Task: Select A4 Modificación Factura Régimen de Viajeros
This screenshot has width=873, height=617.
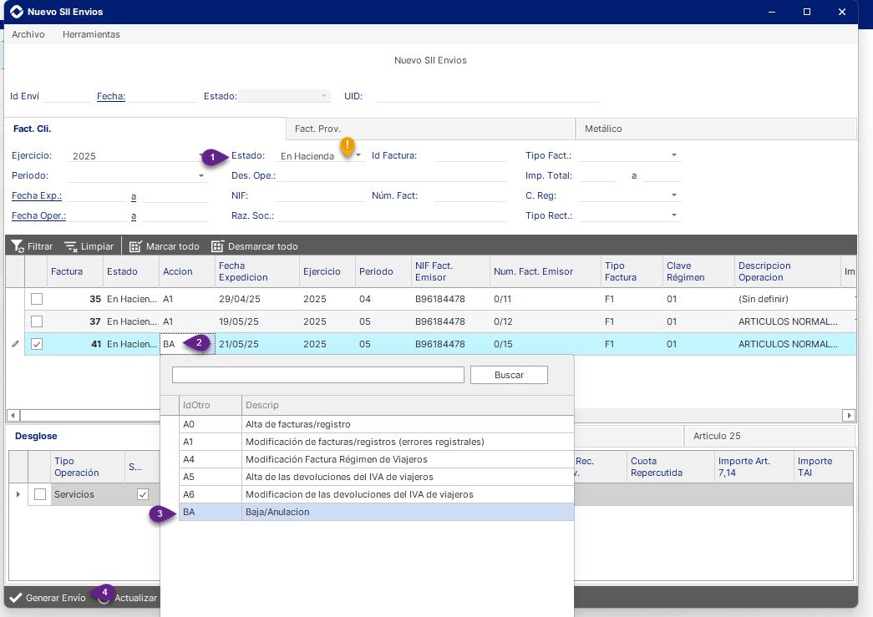Action: tap(376, 459)
